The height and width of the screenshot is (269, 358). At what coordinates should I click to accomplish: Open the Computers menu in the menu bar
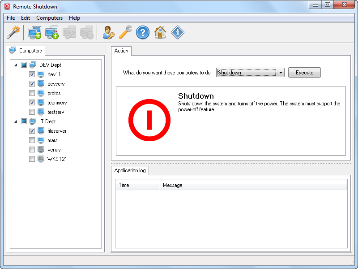coord(49,18)
